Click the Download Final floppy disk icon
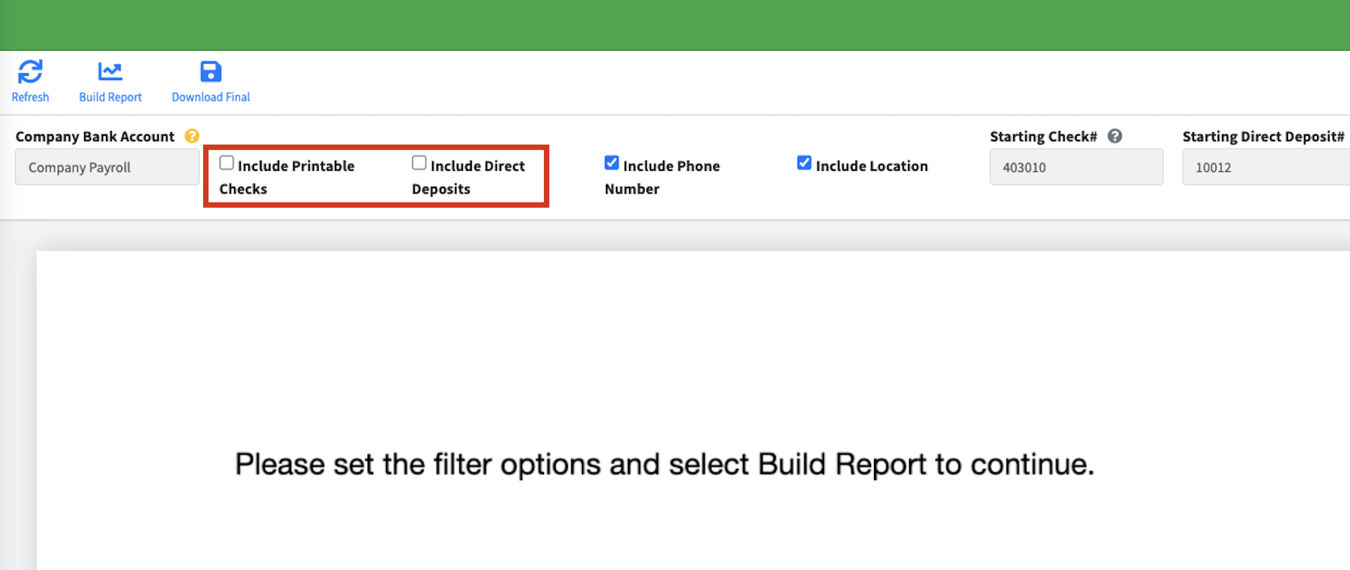The width and height of the screenshot is (1350, 570). pos(210,71)
